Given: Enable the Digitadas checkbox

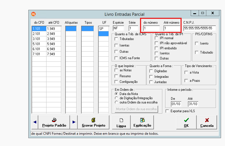Looking at the screenshot, I should pyautogui.click(x=151, y=71).
